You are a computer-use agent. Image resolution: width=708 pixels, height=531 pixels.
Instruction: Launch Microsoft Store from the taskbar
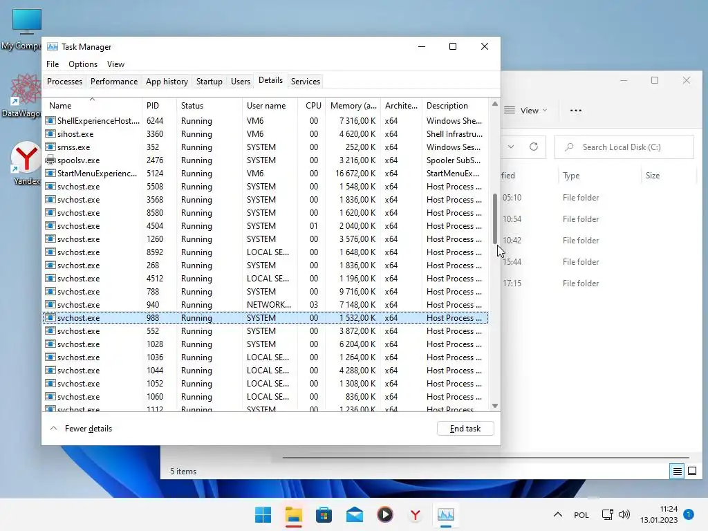[324, 514]
